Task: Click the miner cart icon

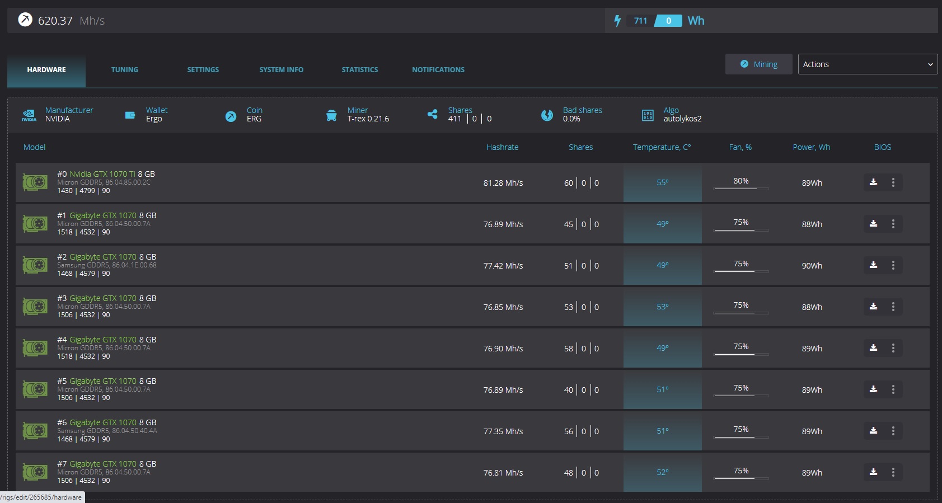Action: coord(331,115)
